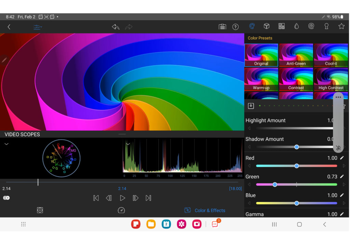Decrease Highlight Amount with left arrow
Viewport: 350px width, 233px height.
tap(249, 128)
